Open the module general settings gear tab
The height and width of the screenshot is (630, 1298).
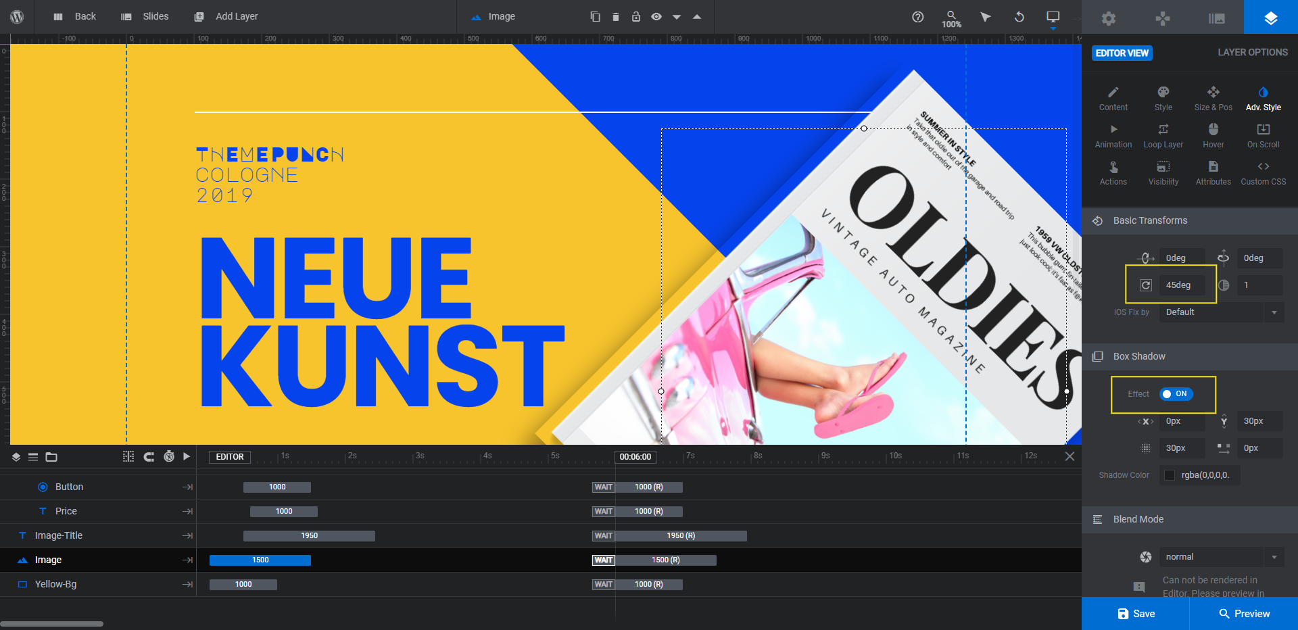click(1109, 18)
